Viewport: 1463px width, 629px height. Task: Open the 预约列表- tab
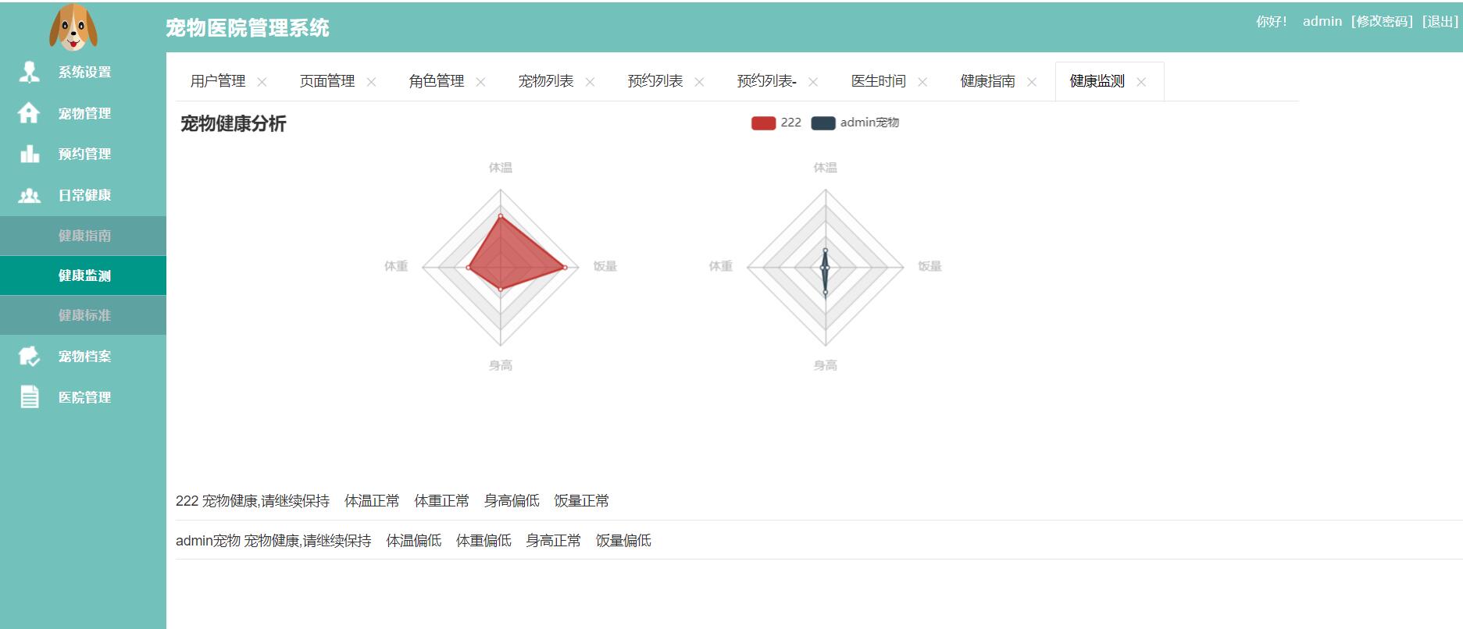click(767, 81)
